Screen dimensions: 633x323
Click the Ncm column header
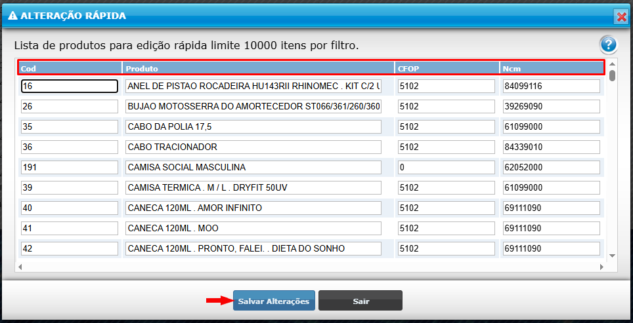pos(552,68)
